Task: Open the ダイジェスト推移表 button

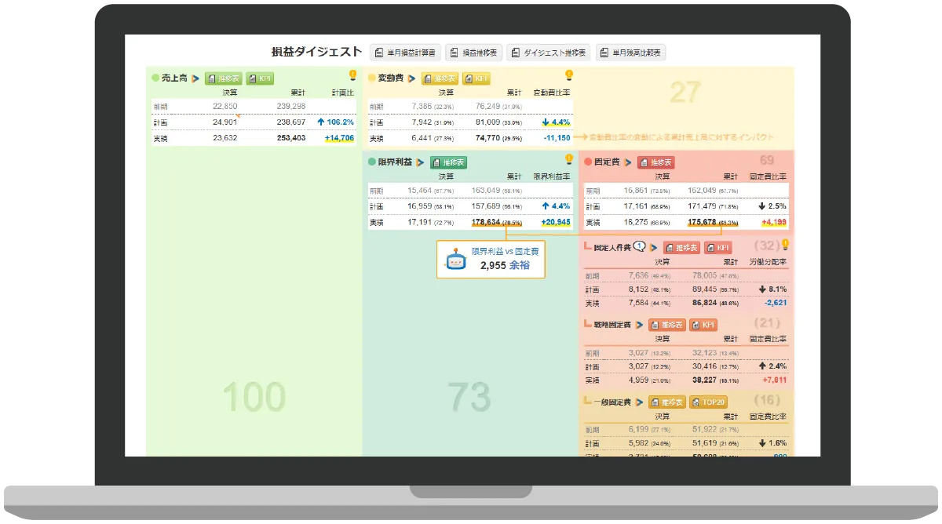Action: point(549,53)
